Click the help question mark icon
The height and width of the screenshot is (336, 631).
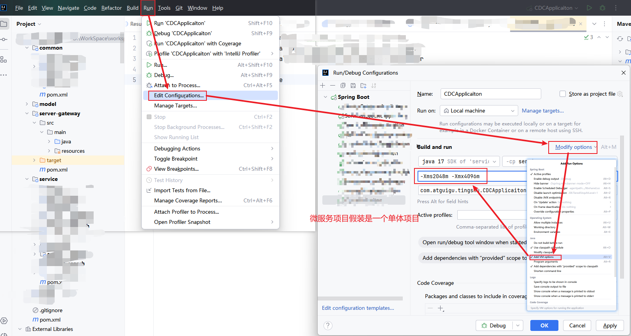click(328, 325)
